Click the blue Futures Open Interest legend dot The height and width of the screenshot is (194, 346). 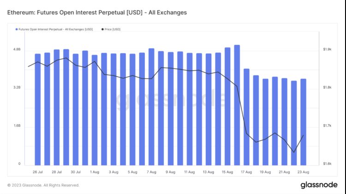[17, 29]
